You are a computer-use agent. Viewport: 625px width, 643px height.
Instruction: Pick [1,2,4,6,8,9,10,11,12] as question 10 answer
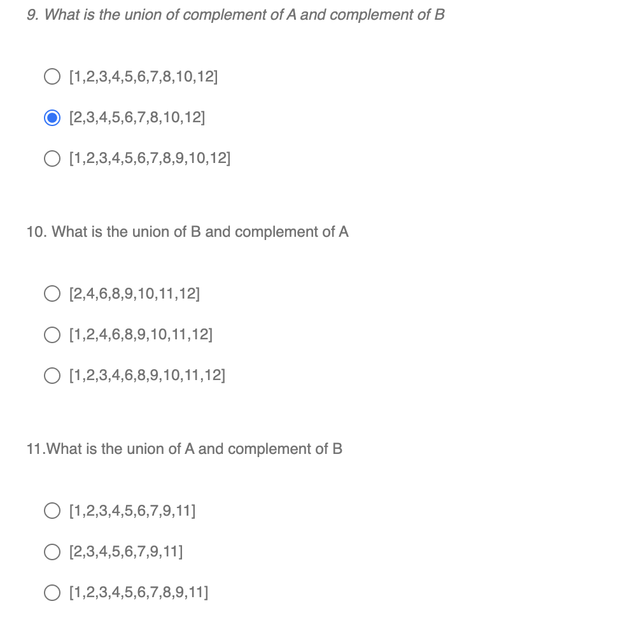(x=52, y=334)
